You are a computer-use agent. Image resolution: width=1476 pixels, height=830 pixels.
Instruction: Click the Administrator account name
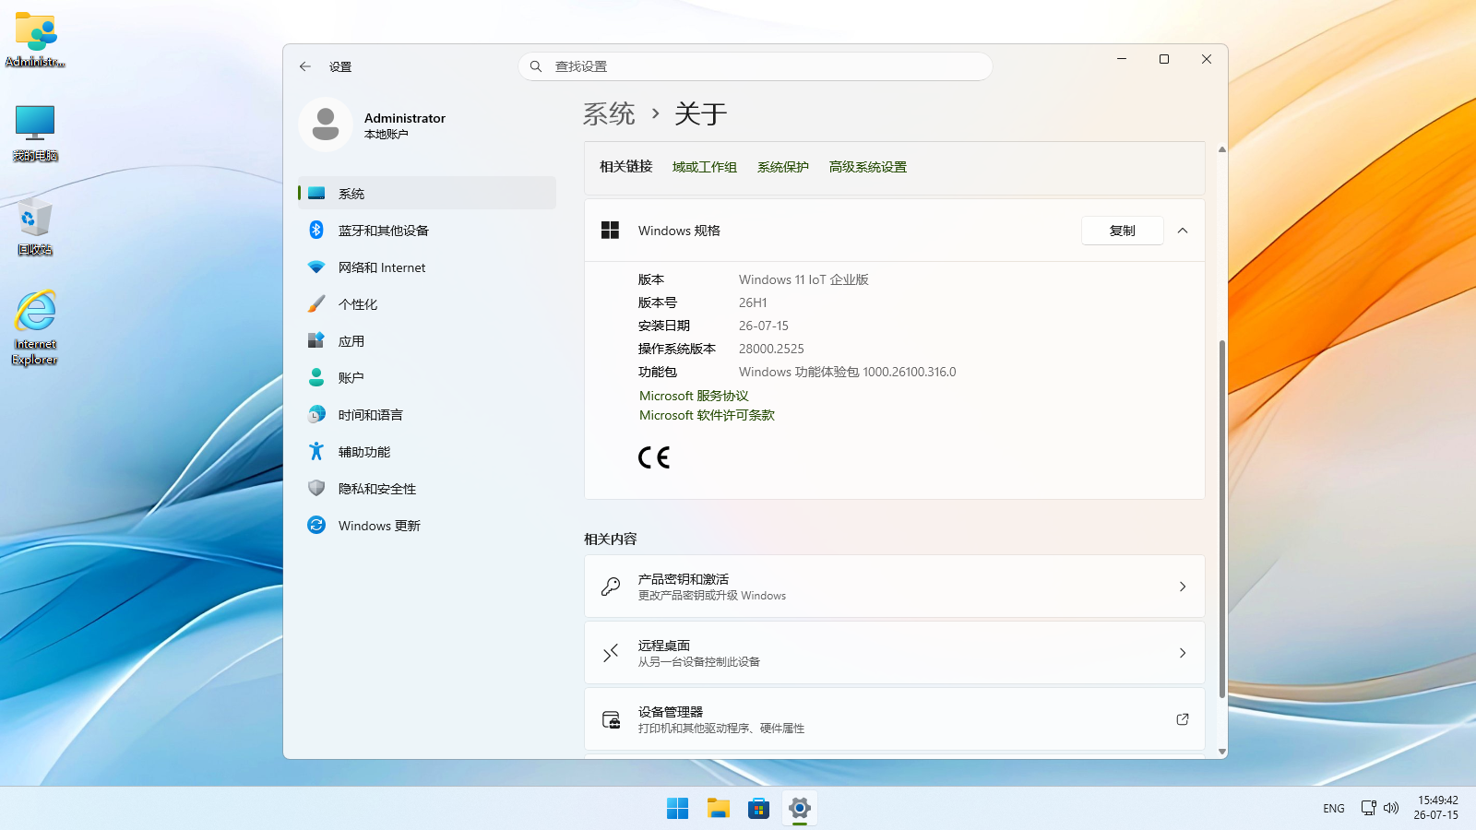(405, 118)
